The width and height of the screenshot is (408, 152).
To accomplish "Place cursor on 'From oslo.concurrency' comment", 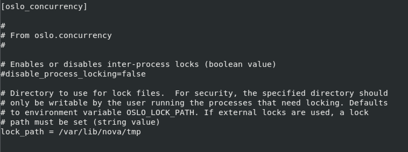I will [x=61, y=35].
